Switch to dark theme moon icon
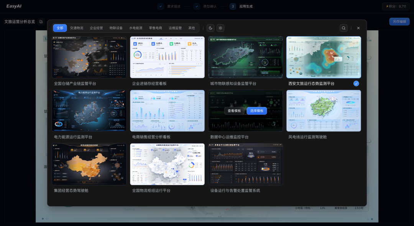414x226 pixels. (x=210, y=28)
